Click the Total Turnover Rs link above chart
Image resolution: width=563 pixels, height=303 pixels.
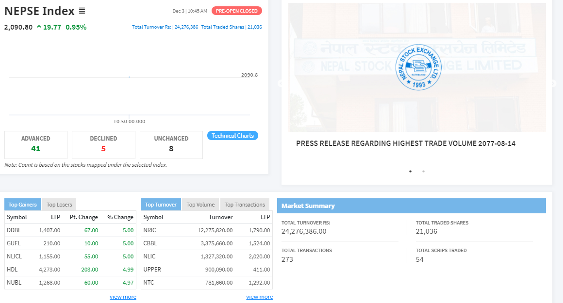pyautogui.click(x=165, y=27)
